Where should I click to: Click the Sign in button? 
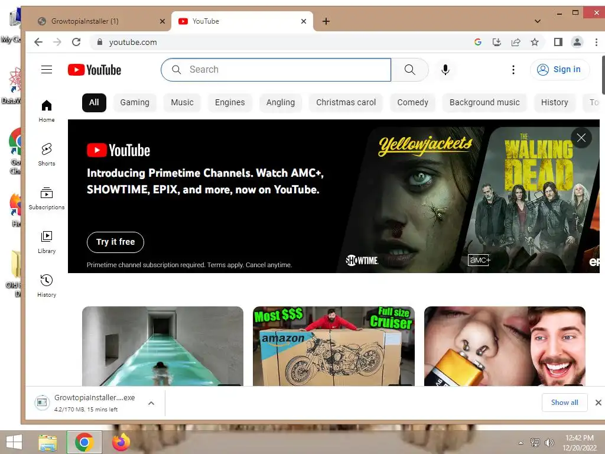(560, 70)
